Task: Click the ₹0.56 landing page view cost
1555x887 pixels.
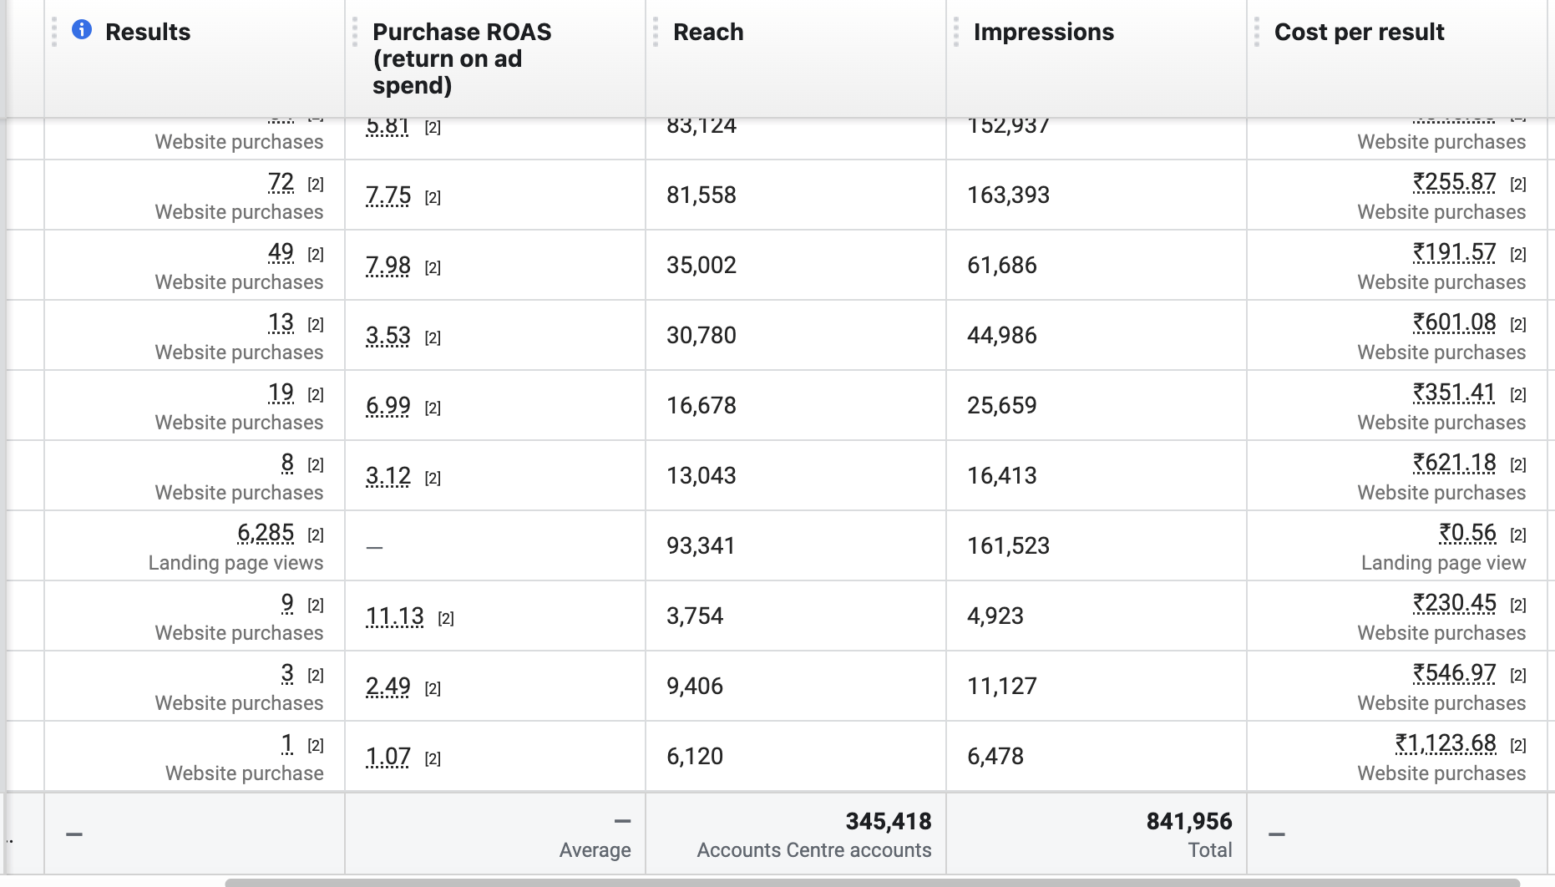Action: pyautogui.click(x=1467, y=533)
